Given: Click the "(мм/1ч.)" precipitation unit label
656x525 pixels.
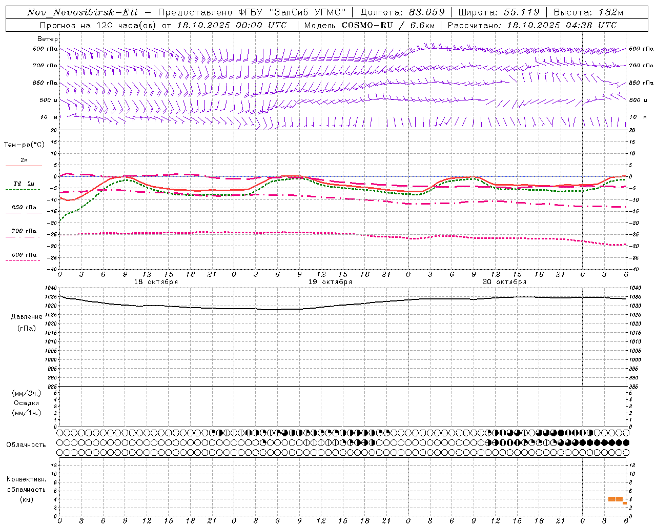Looking at the screenshot, I should [x=27, y=413].
